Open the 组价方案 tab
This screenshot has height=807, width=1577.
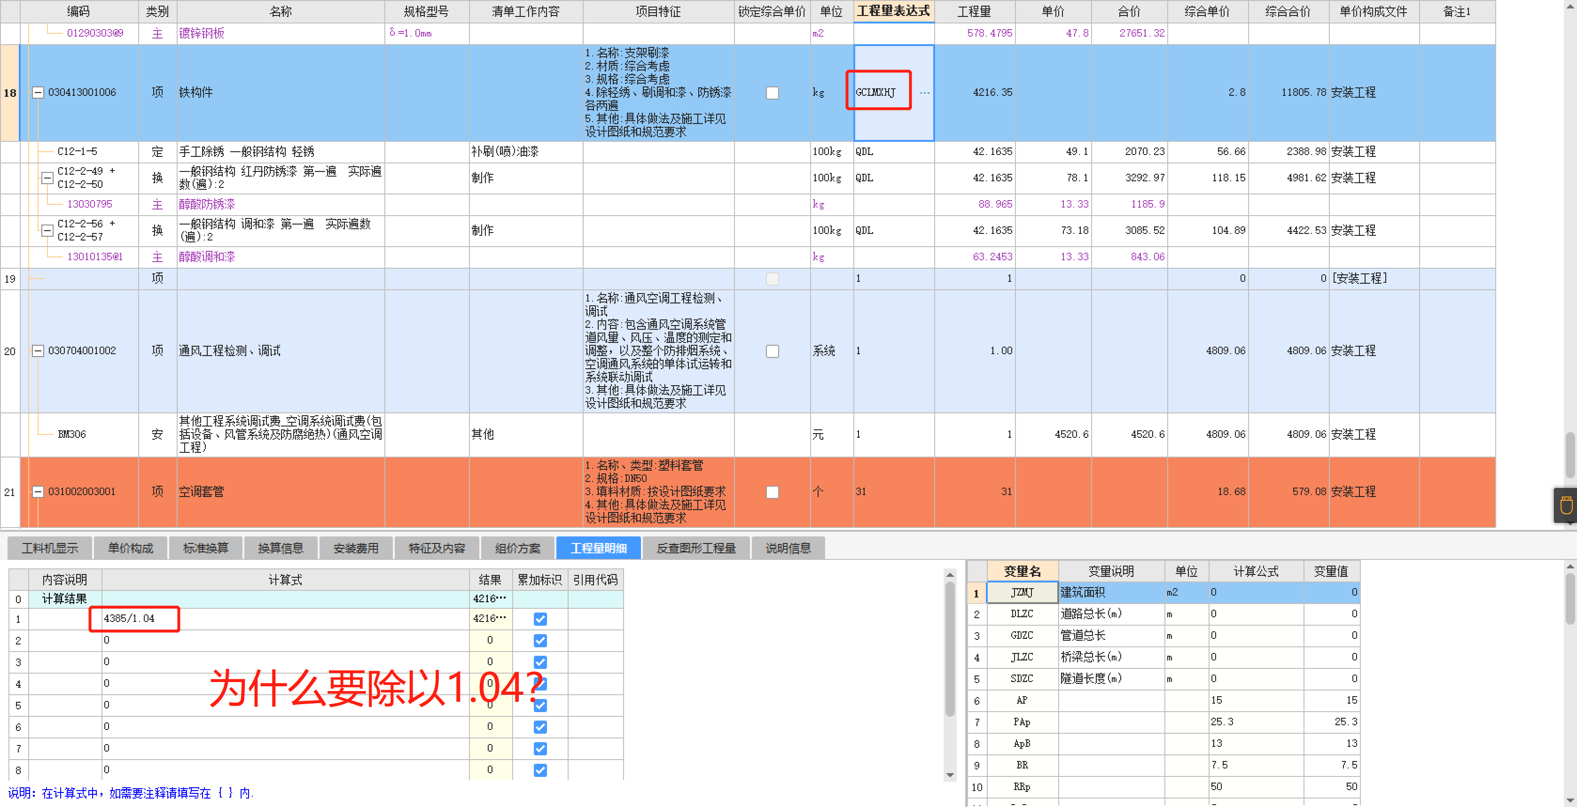tap(518, 548)
